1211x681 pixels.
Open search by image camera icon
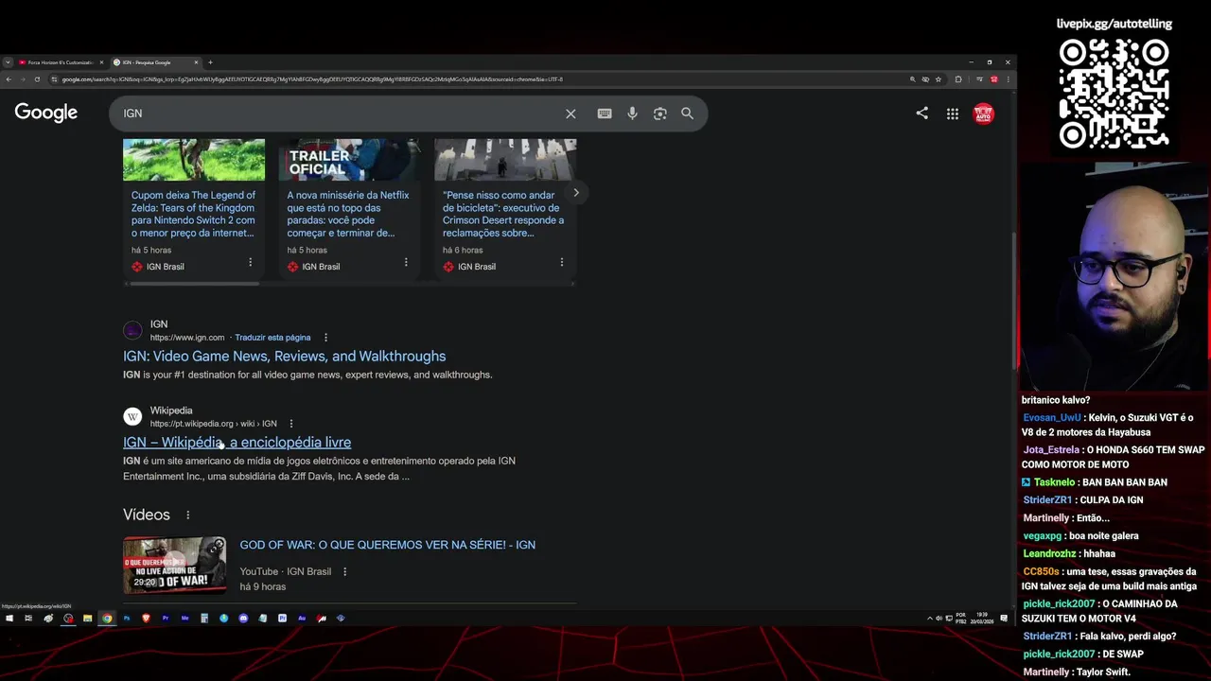(x=660, y=113)
